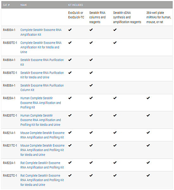
Task: Click the cDNA synthesis checkmark for RA821A-1
Action: [115, 133]
